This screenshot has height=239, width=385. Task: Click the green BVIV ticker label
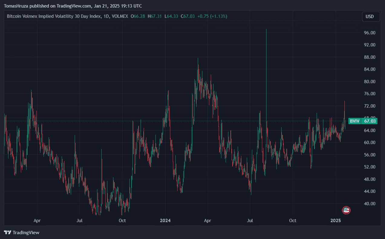click(354, 121)
